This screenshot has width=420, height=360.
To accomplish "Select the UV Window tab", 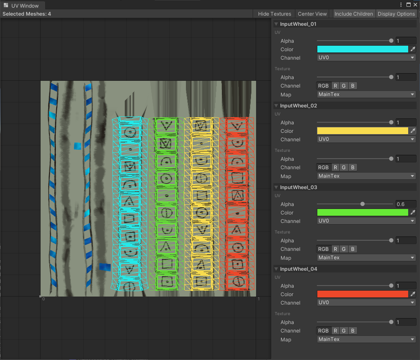I will 22,5.
